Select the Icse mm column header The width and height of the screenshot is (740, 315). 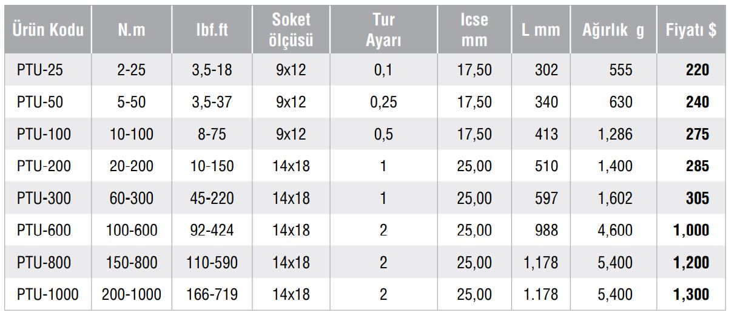[474, 30]
